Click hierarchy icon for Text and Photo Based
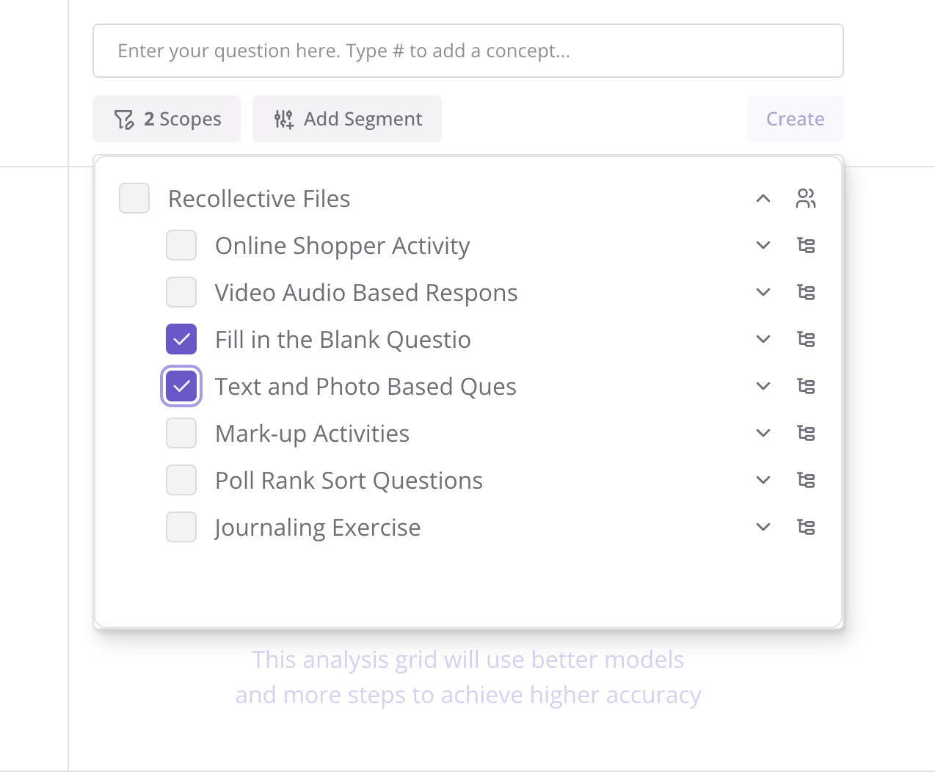This screenshot has height=772, width=935. 806,386
